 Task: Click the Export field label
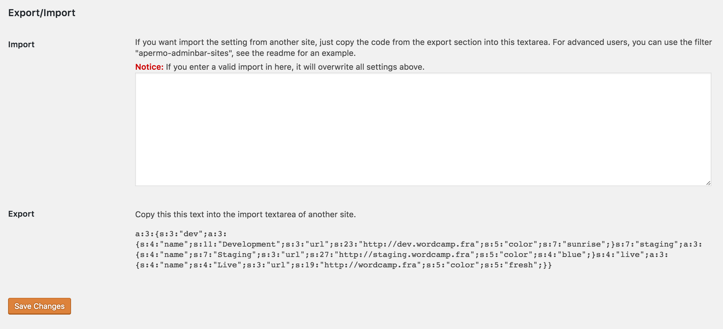[x=21, y=214]
